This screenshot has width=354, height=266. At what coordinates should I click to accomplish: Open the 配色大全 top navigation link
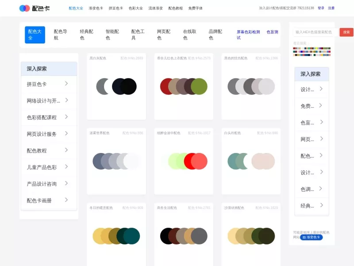pyautogui.click(x=76, y=8)
